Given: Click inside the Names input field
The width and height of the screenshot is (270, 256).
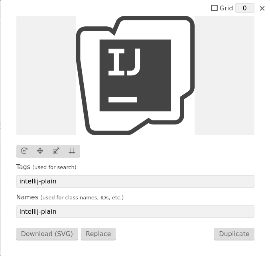Looking at the screenshot, I should pos(135,212).
